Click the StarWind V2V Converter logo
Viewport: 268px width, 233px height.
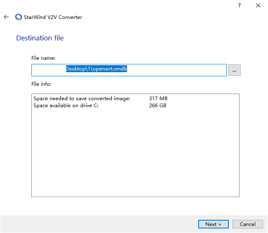(x=19, y=17)
